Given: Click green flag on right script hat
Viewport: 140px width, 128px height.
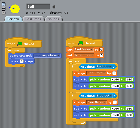Looking at the screenshot, I should tap(81, 43).
